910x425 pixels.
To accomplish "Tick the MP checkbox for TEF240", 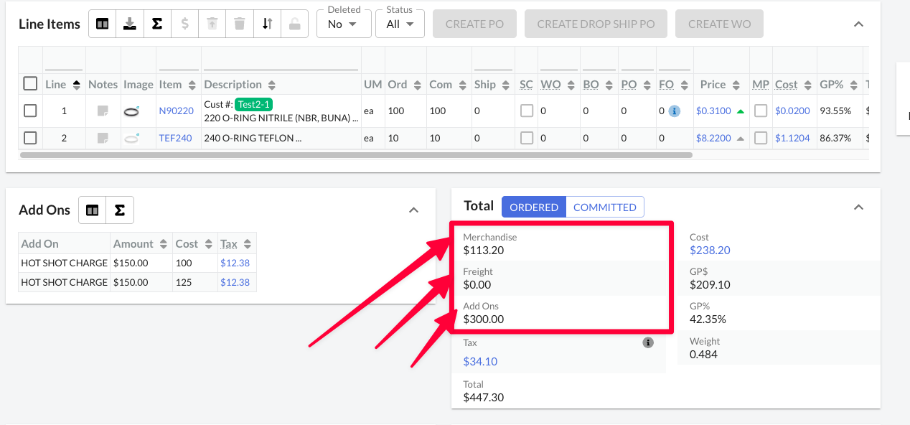I will [x=761, y=138].
